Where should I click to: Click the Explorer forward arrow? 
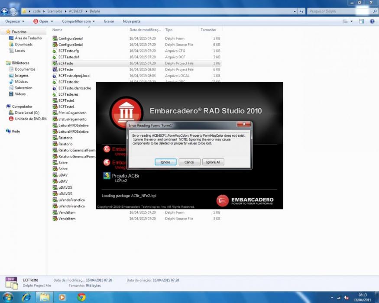pyautogui.click(x=13, y=11)
